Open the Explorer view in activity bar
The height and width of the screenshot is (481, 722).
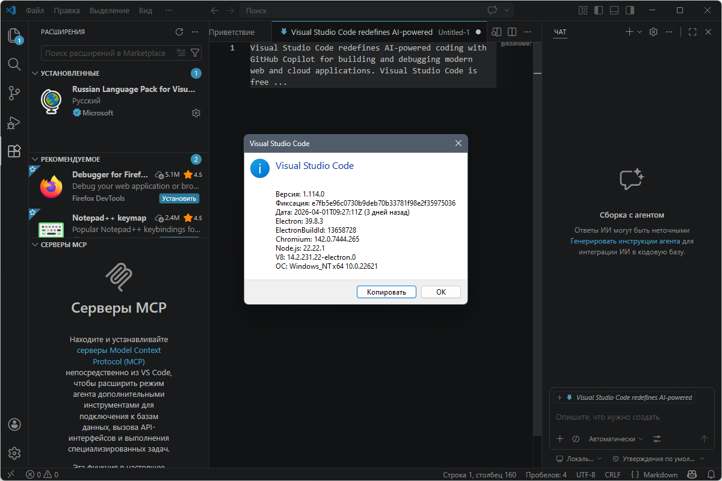click(14, 35)
